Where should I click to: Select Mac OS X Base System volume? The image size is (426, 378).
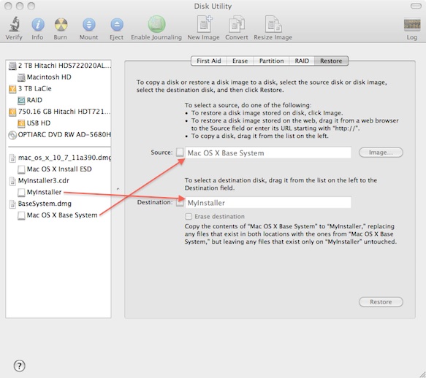[x=58, y=215]
